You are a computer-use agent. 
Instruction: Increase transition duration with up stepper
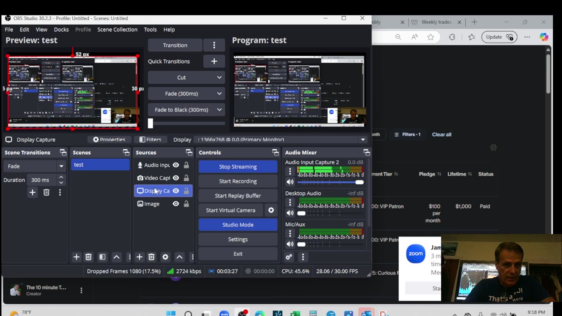(61, 177)
